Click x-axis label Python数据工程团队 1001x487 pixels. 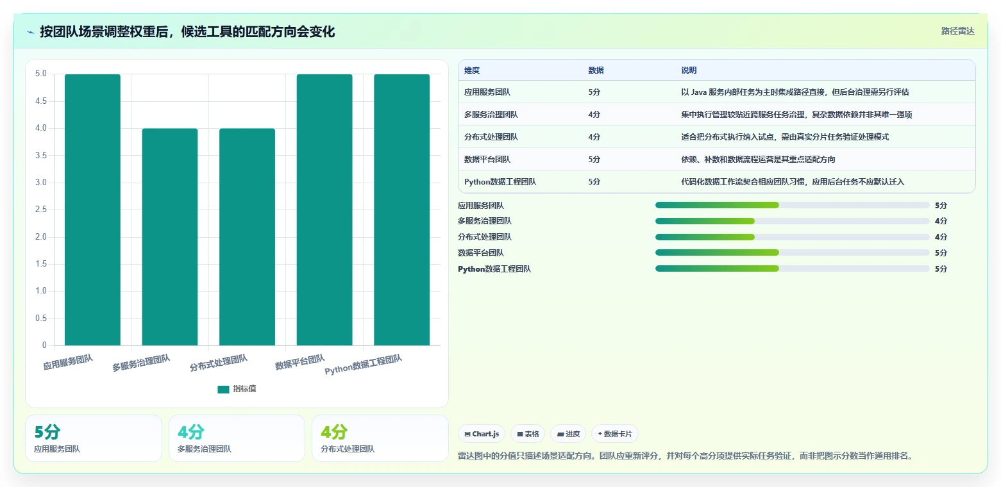pos(364,365)
